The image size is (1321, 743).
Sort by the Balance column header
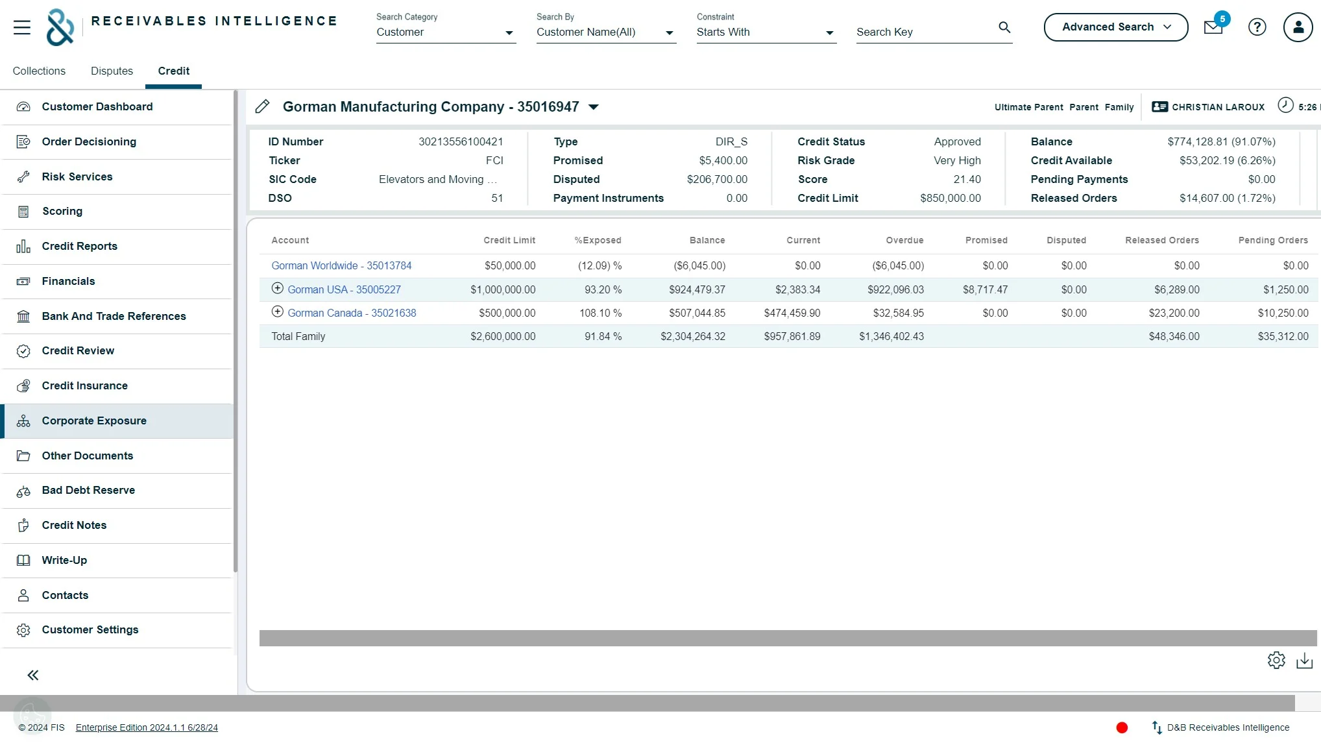(x=707, y=240)
